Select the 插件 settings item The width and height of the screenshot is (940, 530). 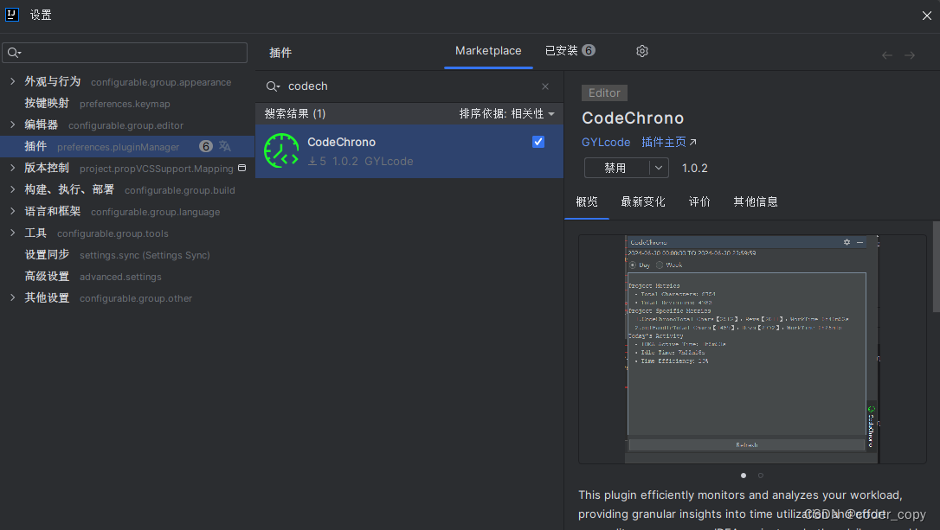(x=127, y=146)
